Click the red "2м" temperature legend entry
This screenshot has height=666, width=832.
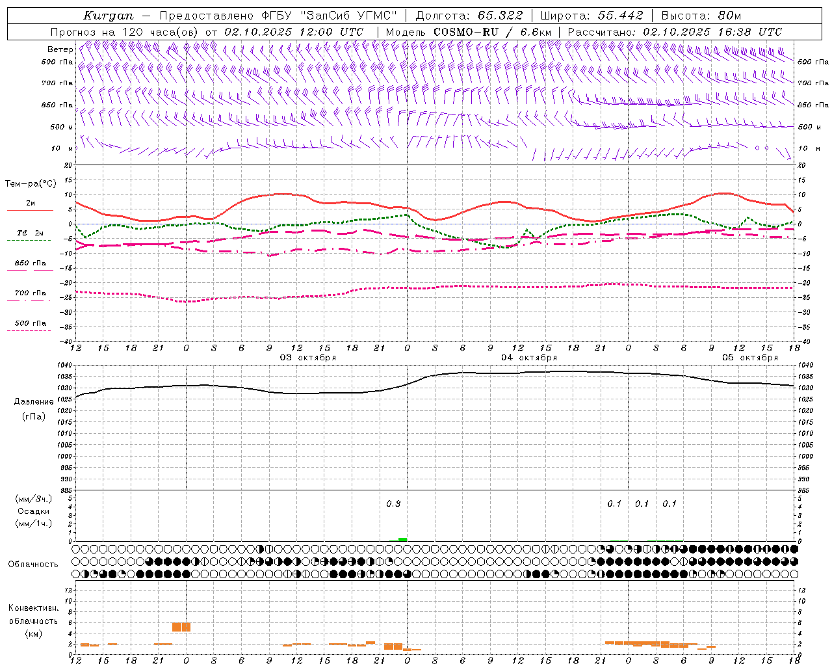pos(31,204)
